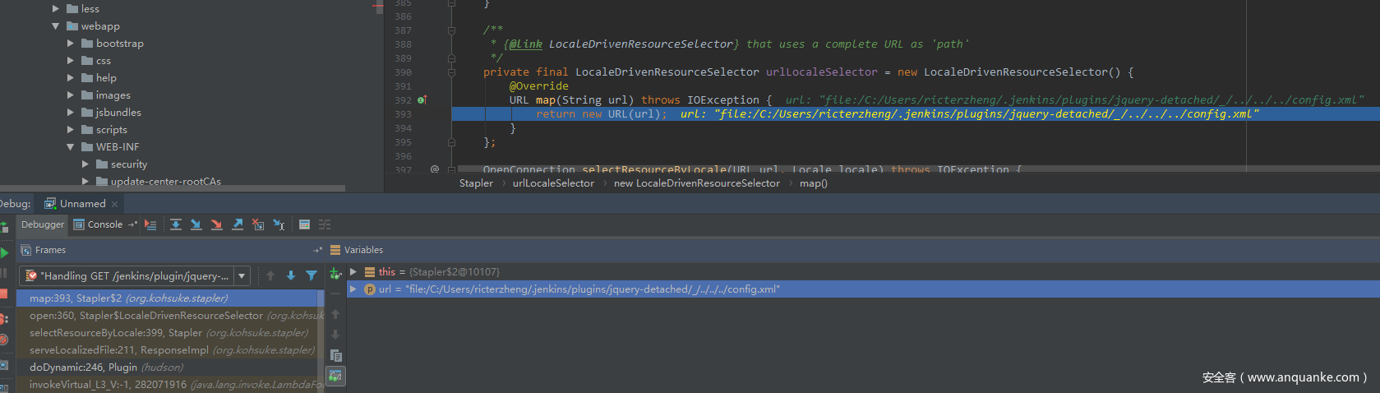
Task: Select the jsbundles folder in project tree
Action: click(118, 113)
